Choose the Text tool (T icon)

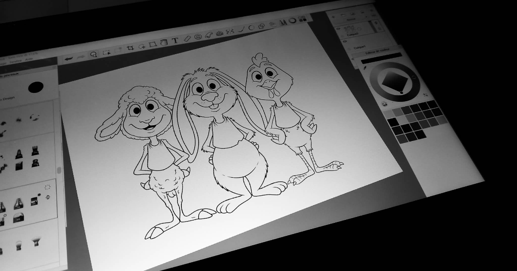click(175, 41)
